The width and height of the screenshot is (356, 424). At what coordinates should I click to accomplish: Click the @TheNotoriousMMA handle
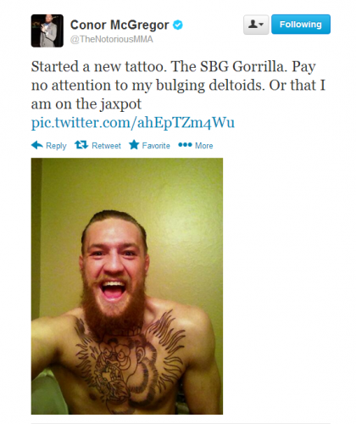coord(111,39)
